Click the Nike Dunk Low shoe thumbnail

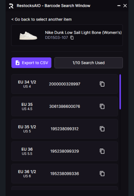28,36
